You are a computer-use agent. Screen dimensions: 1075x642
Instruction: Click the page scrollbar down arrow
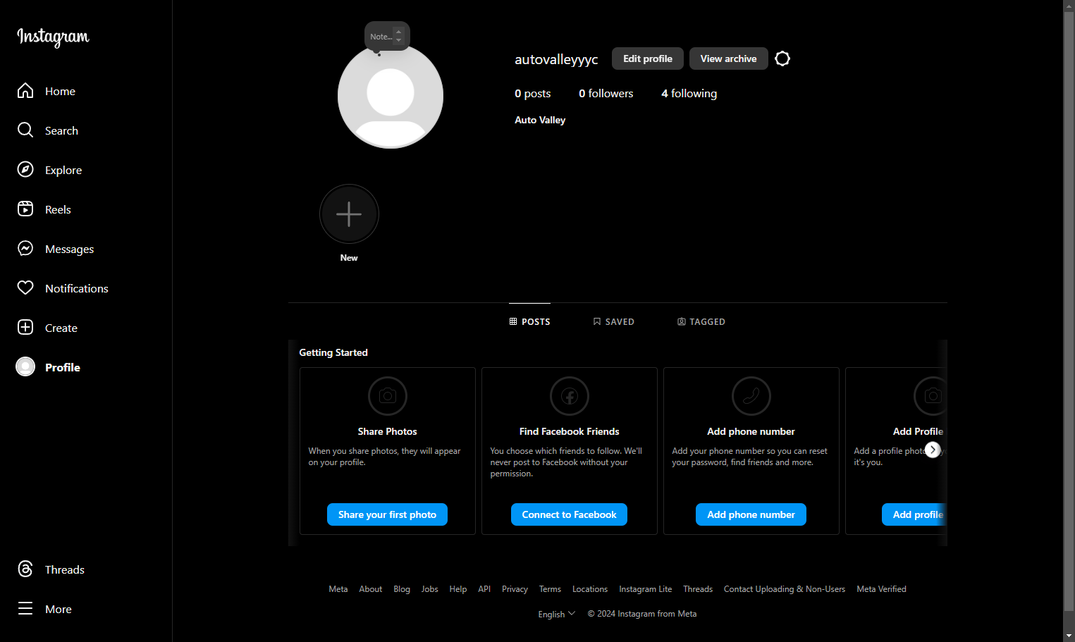coord(1069,636)
